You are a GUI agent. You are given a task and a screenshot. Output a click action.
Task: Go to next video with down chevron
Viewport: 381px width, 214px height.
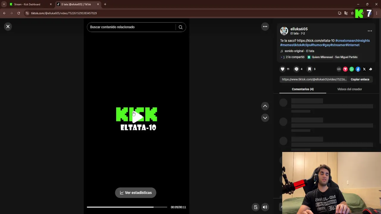[x=265, y=118]
